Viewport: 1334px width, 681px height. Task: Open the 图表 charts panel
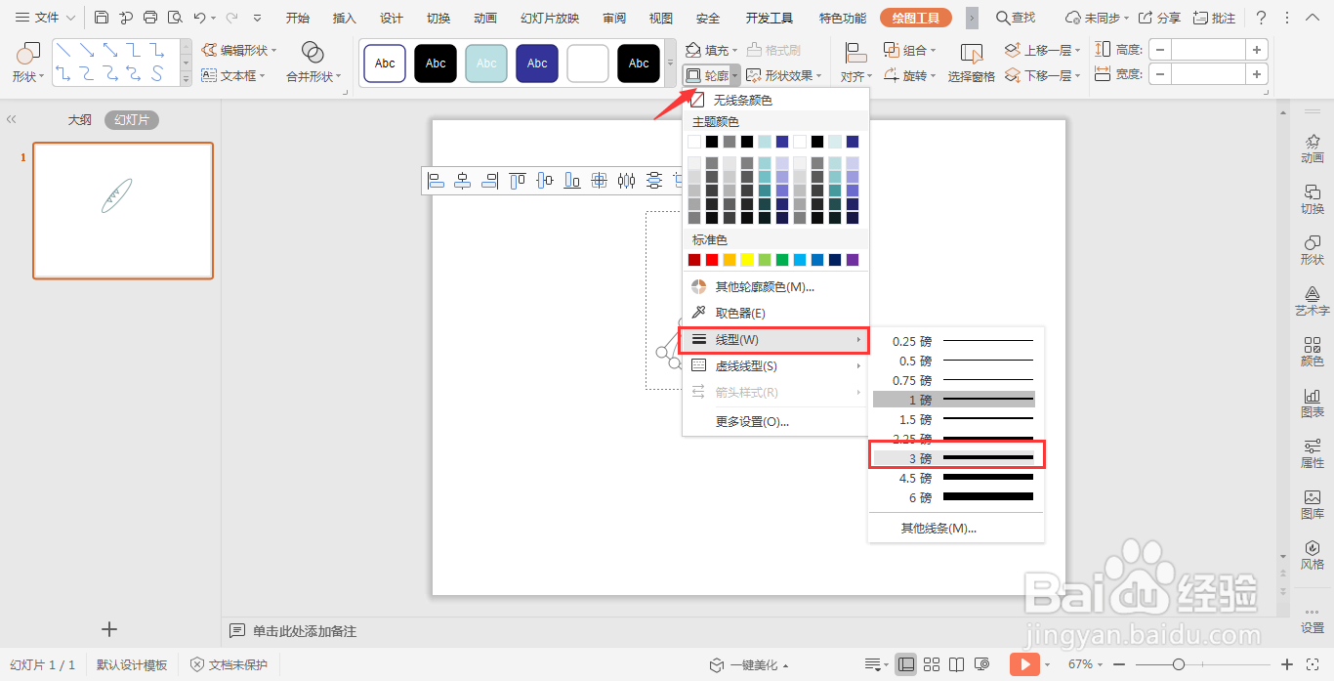(x=1313, y=404)
